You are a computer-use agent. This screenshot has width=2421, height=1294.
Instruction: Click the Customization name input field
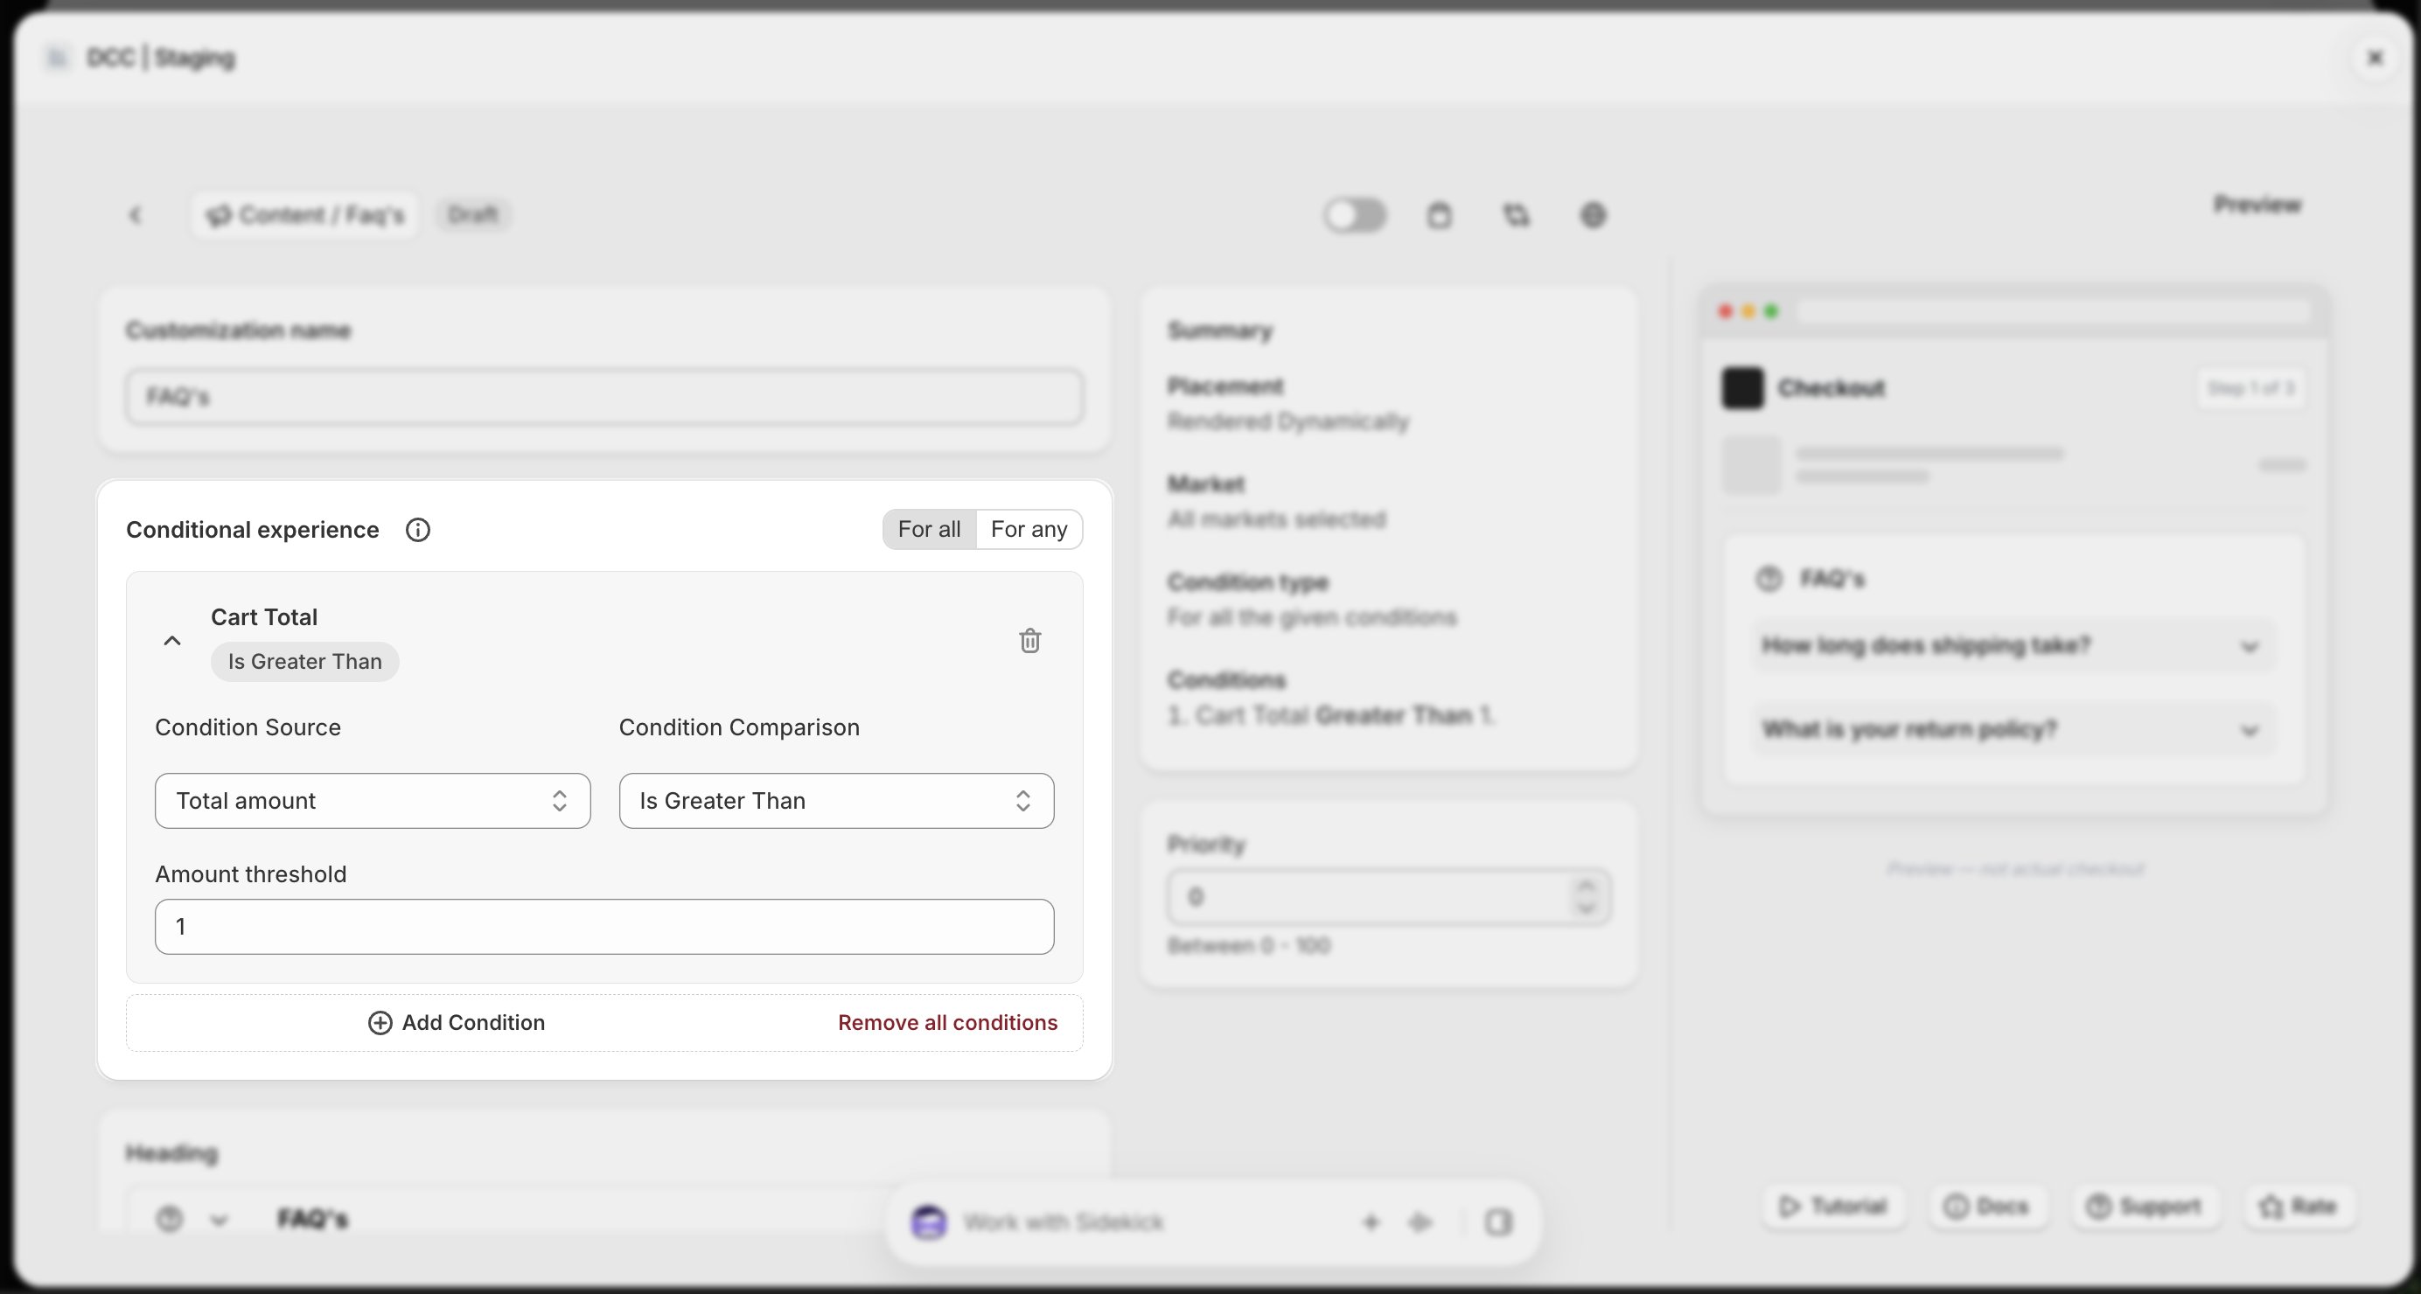coord(604,397)
